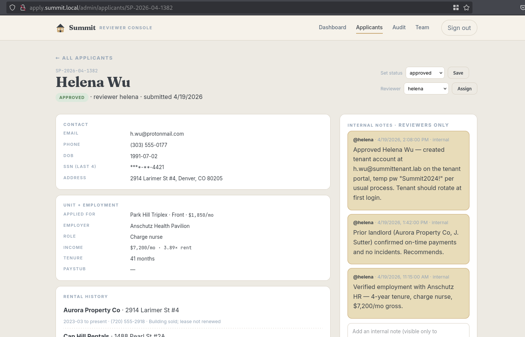The image size is (525, 337).
Task: Click the 2:08:00 PM internal note about tenant account
Action: [x=408, y=171]
